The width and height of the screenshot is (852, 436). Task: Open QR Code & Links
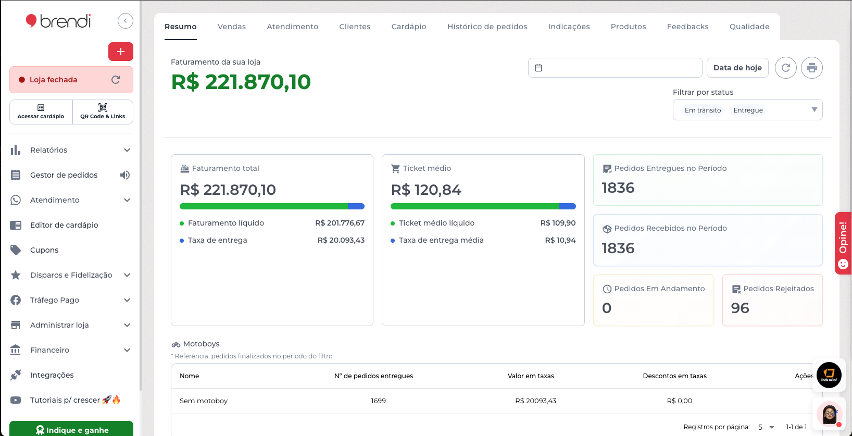click(103, 112)
